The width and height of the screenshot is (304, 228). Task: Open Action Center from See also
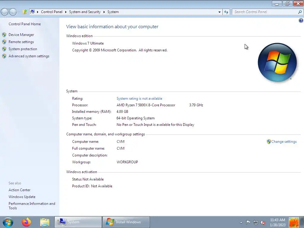[19, 190]
